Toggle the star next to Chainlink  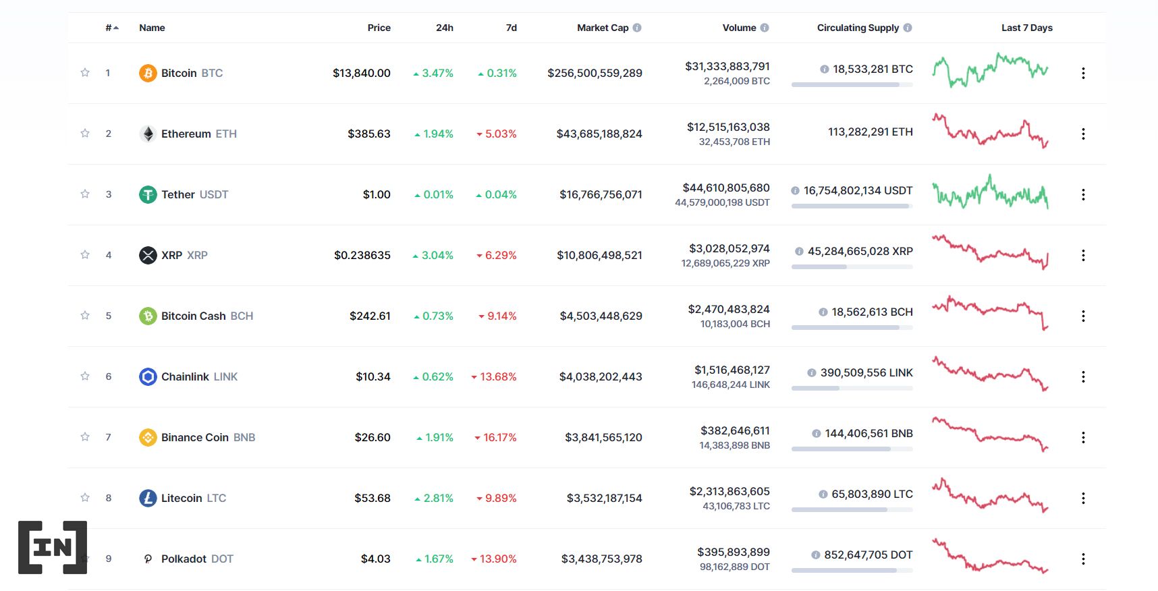[85, 376]
